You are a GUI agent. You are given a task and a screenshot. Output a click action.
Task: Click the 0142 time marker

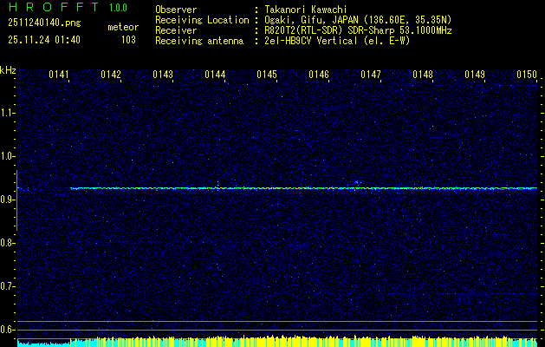pos(111,75)
